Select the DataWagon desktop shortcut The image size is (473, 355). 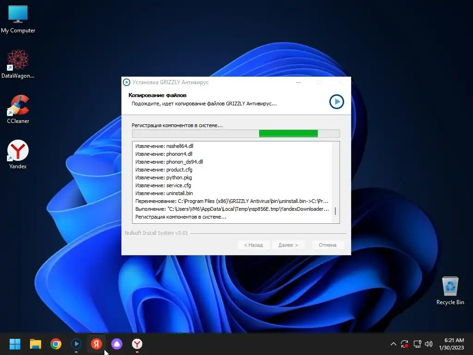pos(18,64)
